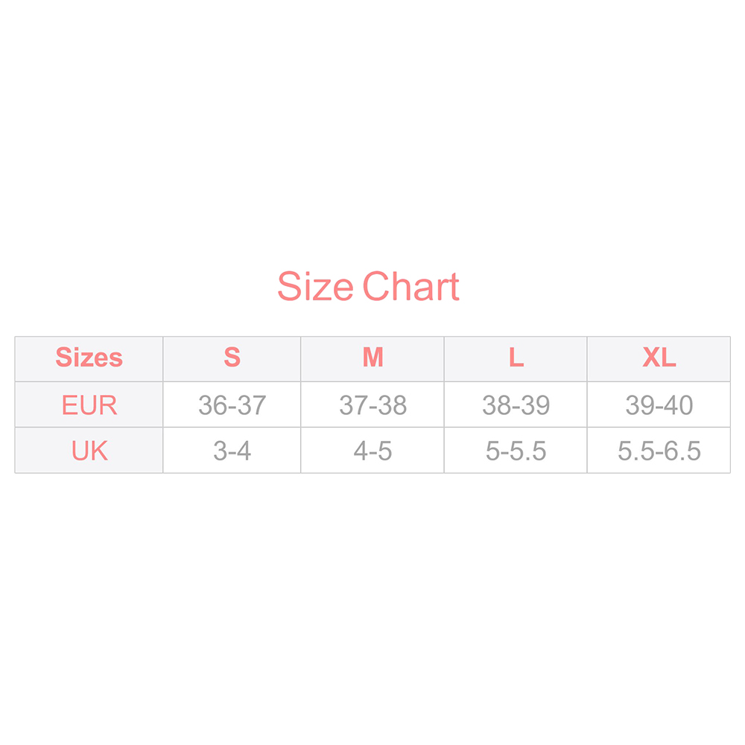Select the UK row label
Image resolution: width=745 pixels, height=745 pixels.
tap(89, 450)
